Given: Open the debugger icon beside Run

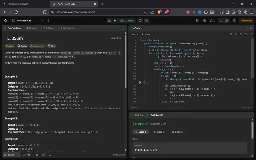Looking at the screenshot, I should (x=109, y=21).
